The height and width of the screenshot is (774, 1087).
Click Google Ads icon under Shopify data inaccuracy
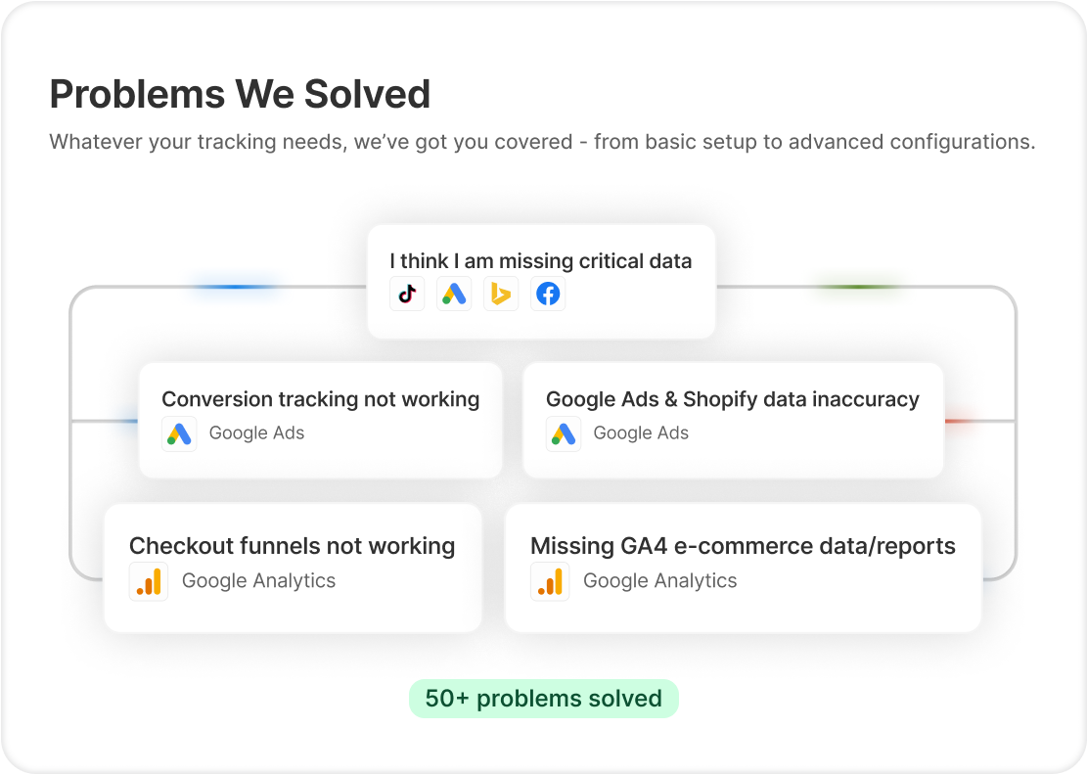click(x=563, y=434)
